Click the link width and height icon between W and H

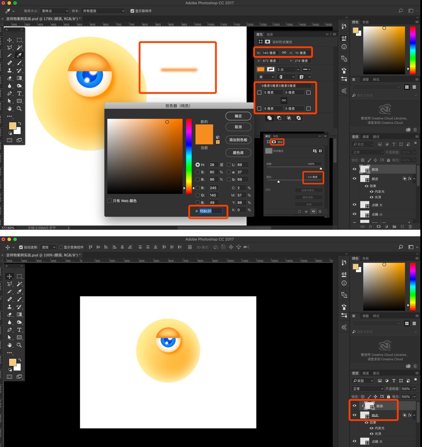[x=284, y=53]
